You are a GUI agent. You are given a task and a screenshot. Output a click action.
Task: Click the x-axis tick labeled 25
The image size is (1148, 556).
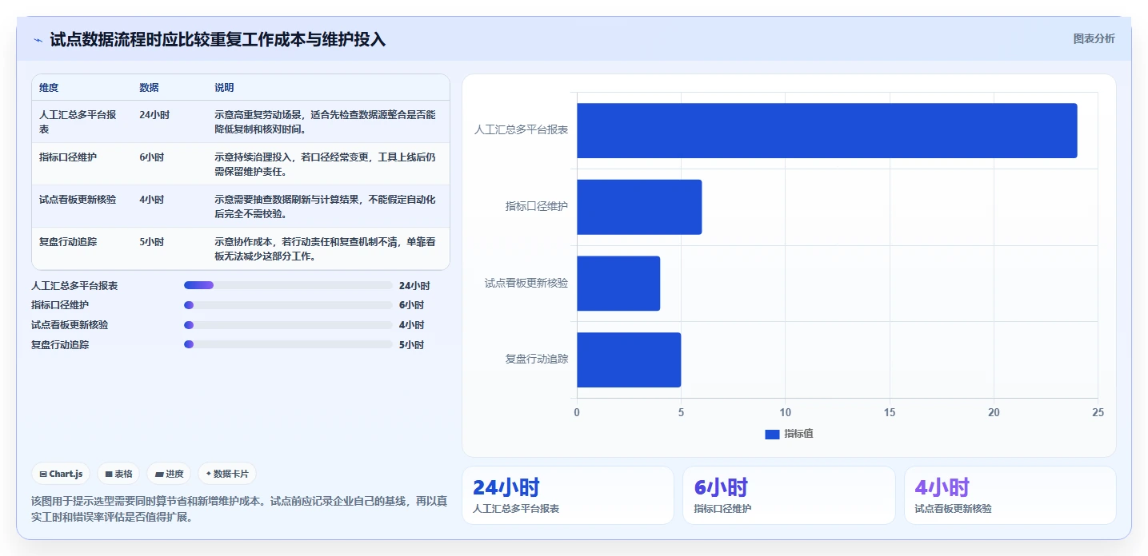pos(1098,412)
